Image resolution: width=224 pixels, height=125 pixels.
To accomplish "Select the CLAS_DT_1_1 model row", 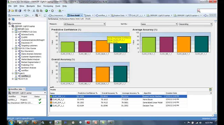I will tap(119, 106).
